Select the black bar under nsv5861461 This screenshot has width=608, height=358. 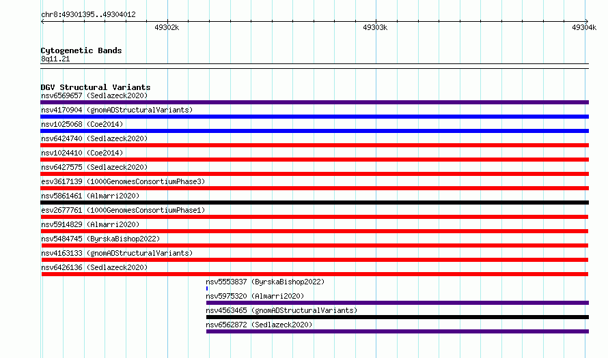pyautogui.click(x=314, y=203)
